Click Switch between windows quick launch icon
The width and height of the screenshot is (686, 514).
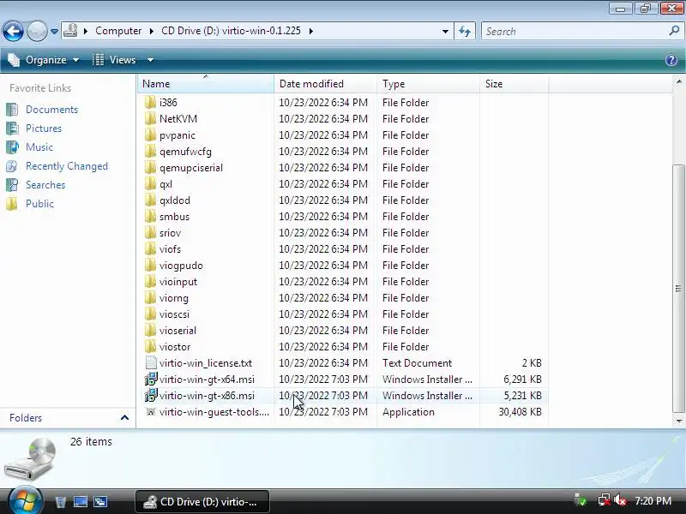point(100,502)
